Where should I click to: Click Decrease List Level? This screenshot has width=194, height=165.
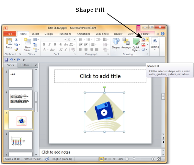pyautogui.click(x=81, y=44)
